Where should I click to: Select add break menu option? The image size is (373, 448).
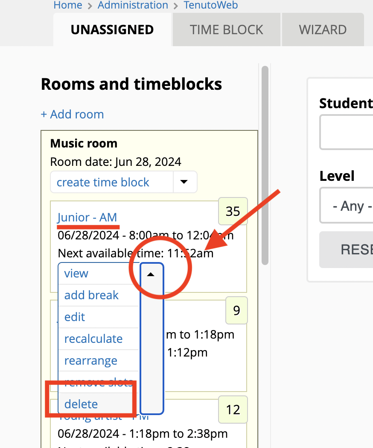pyautogui.click(x=91, y=295)
